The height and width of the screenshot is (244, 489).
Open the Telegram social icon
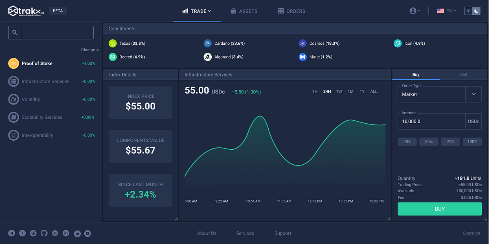[x=11, y=233]
